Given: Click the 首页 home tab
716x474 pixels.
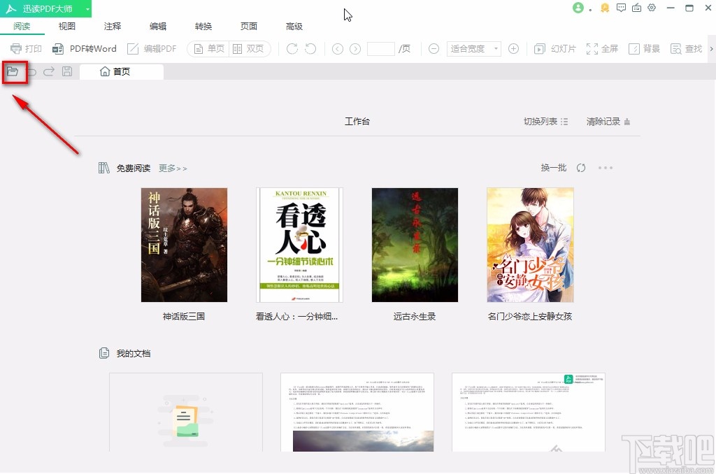Looking at the screenshot, I should coord(122,72).
